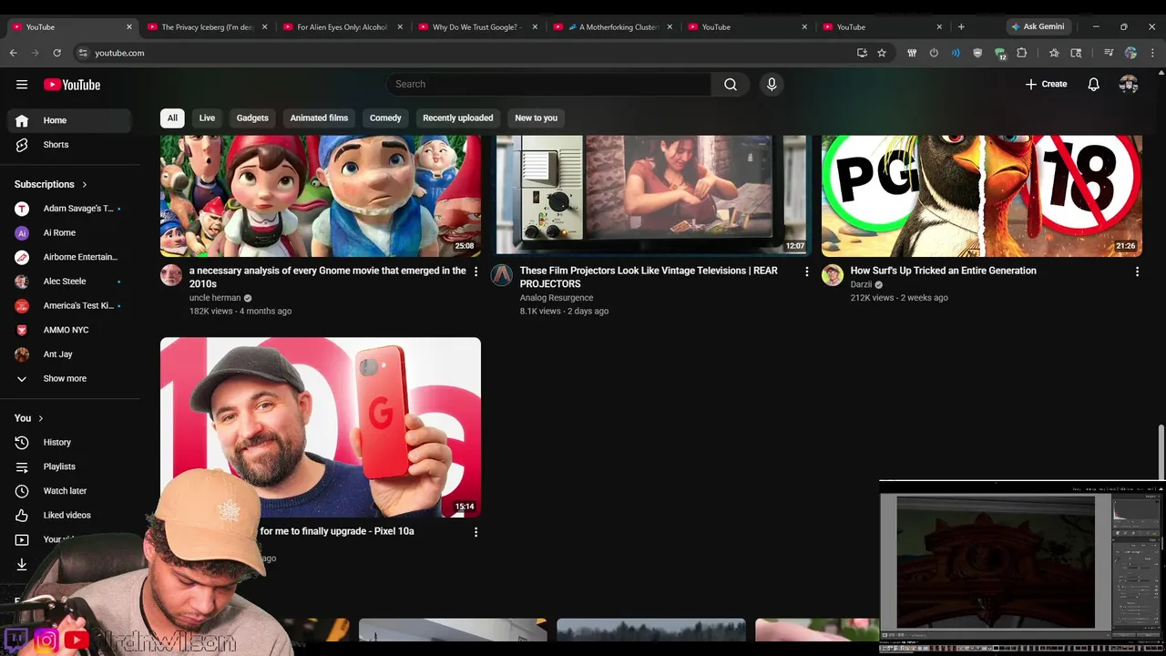
Task: Open the Ai Rome subscription
Action: tap(70, 233)
